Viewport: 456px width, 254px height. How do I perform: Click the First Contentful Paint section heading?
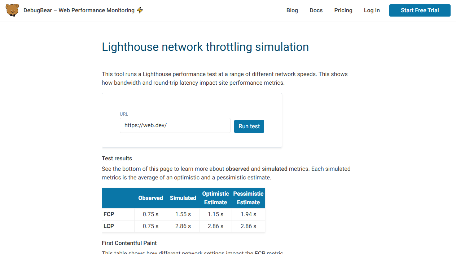click(x=129, y=243)
